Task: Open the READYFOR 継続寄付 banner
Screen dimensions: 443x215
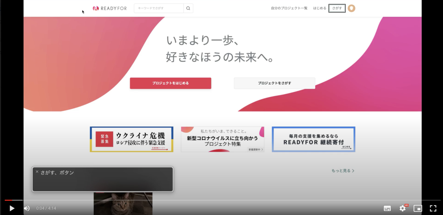Action: tap(314, 139)
